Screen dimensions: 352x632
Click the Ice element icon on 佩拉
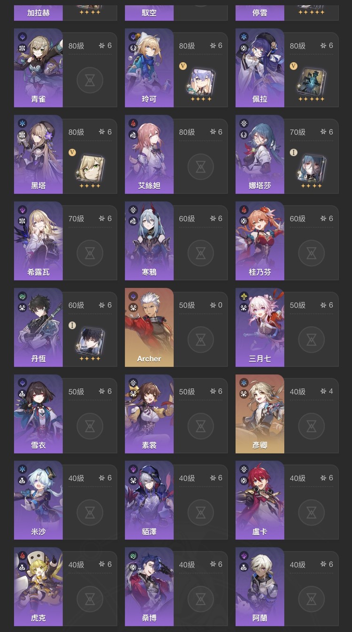244,37
